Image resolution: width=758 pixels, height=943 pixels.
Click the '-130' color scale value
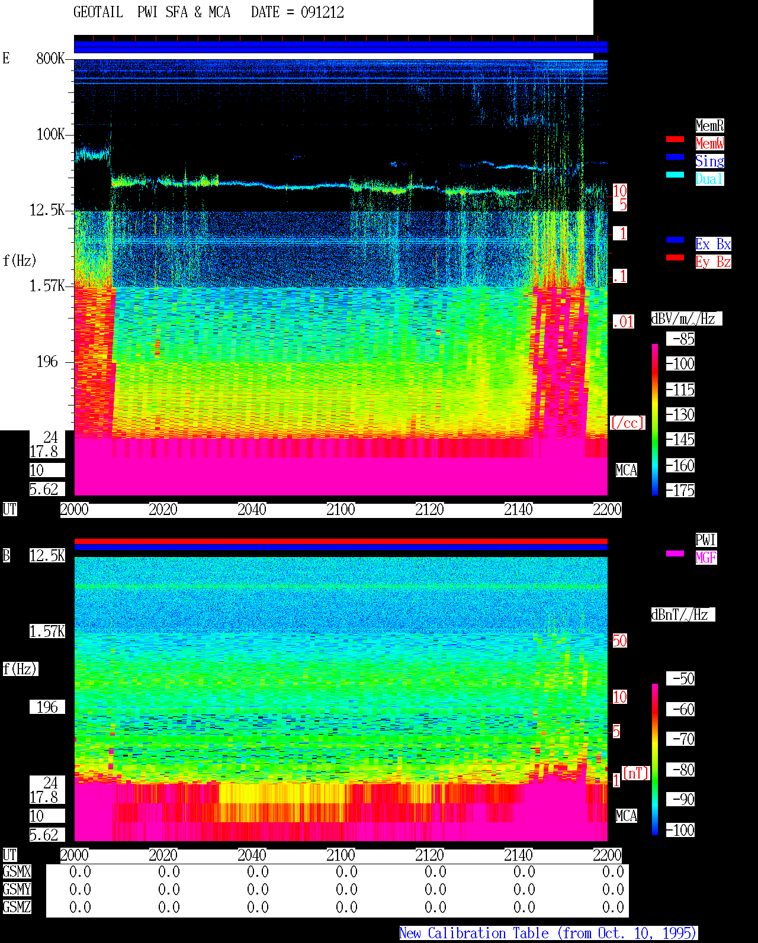[x=680, y=414]
